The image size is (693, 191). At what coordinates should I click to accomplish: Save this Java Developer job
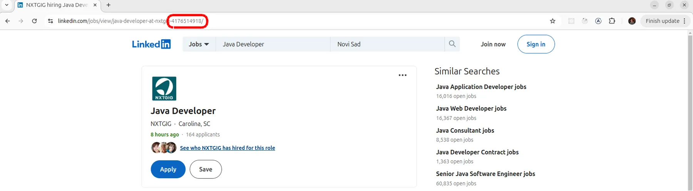(x=206, y=169)
